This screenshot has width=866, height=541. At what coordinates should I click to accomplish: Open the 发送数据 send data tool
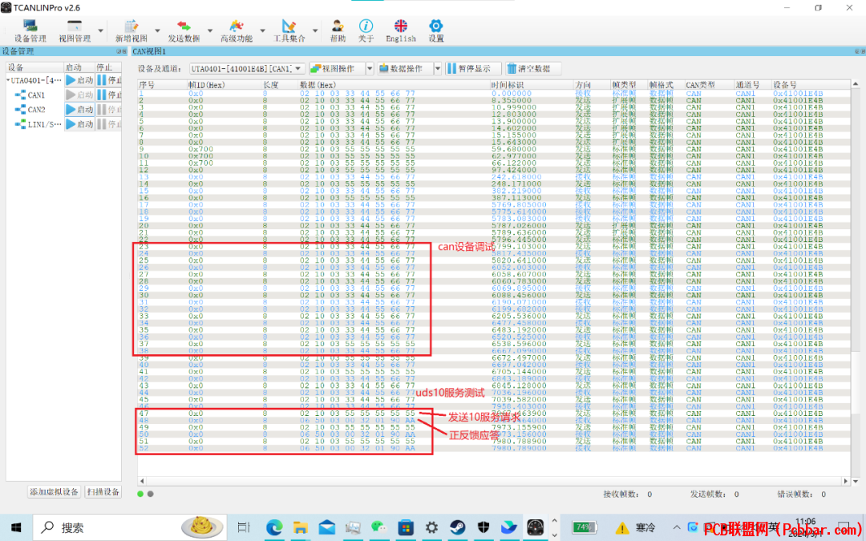coord(184,31)
